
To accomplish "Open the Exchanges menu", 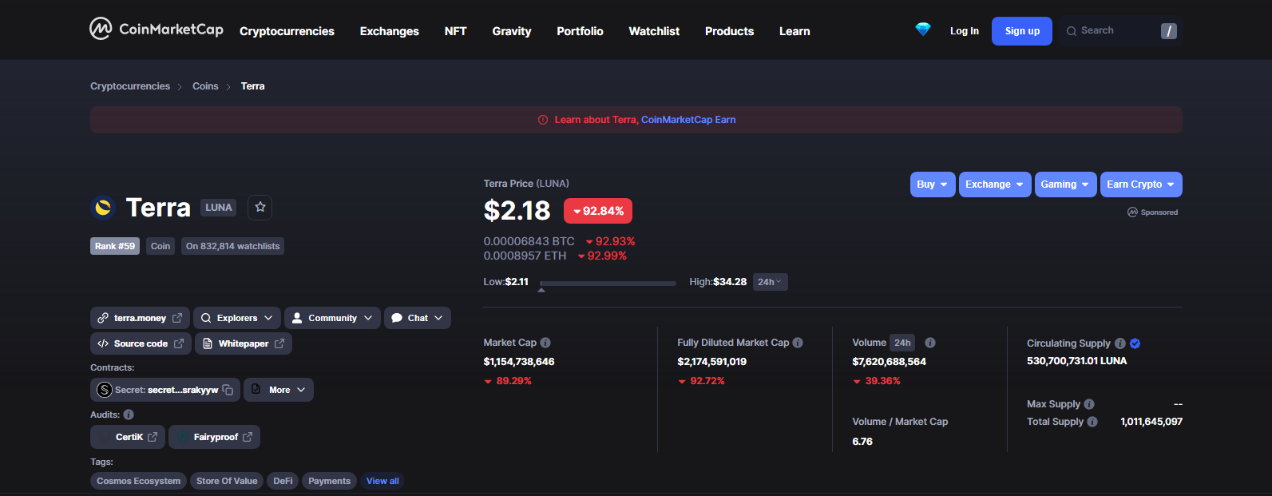I will point(389,31).
